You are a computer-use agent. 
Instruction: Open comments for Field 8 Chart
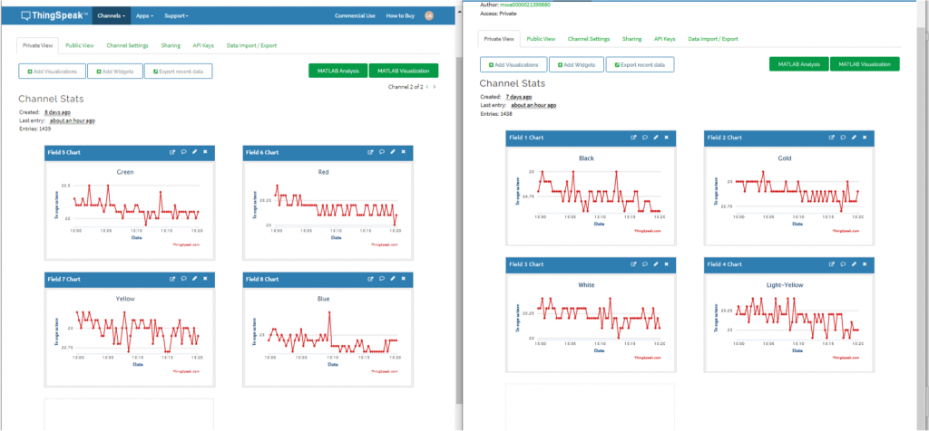[x=382, y=279]
